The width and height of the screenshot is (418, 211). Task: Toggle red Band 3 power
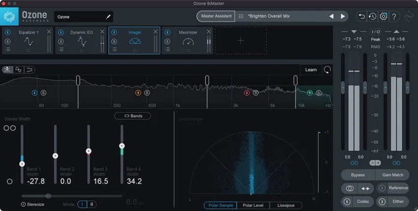coord(247,93)
